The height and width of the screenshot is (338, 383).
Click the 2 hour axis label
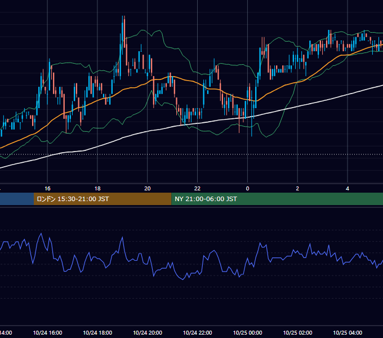(x=297, y=189)
